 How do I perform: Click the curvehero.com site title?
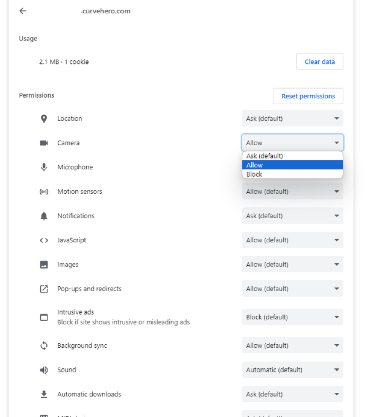(105, 11)
